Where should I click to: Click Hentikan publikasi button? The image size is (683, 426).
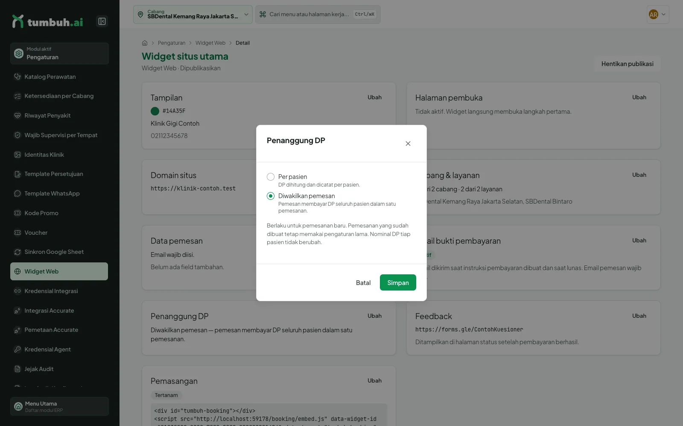pyautogui.click(x=627, y=64)
